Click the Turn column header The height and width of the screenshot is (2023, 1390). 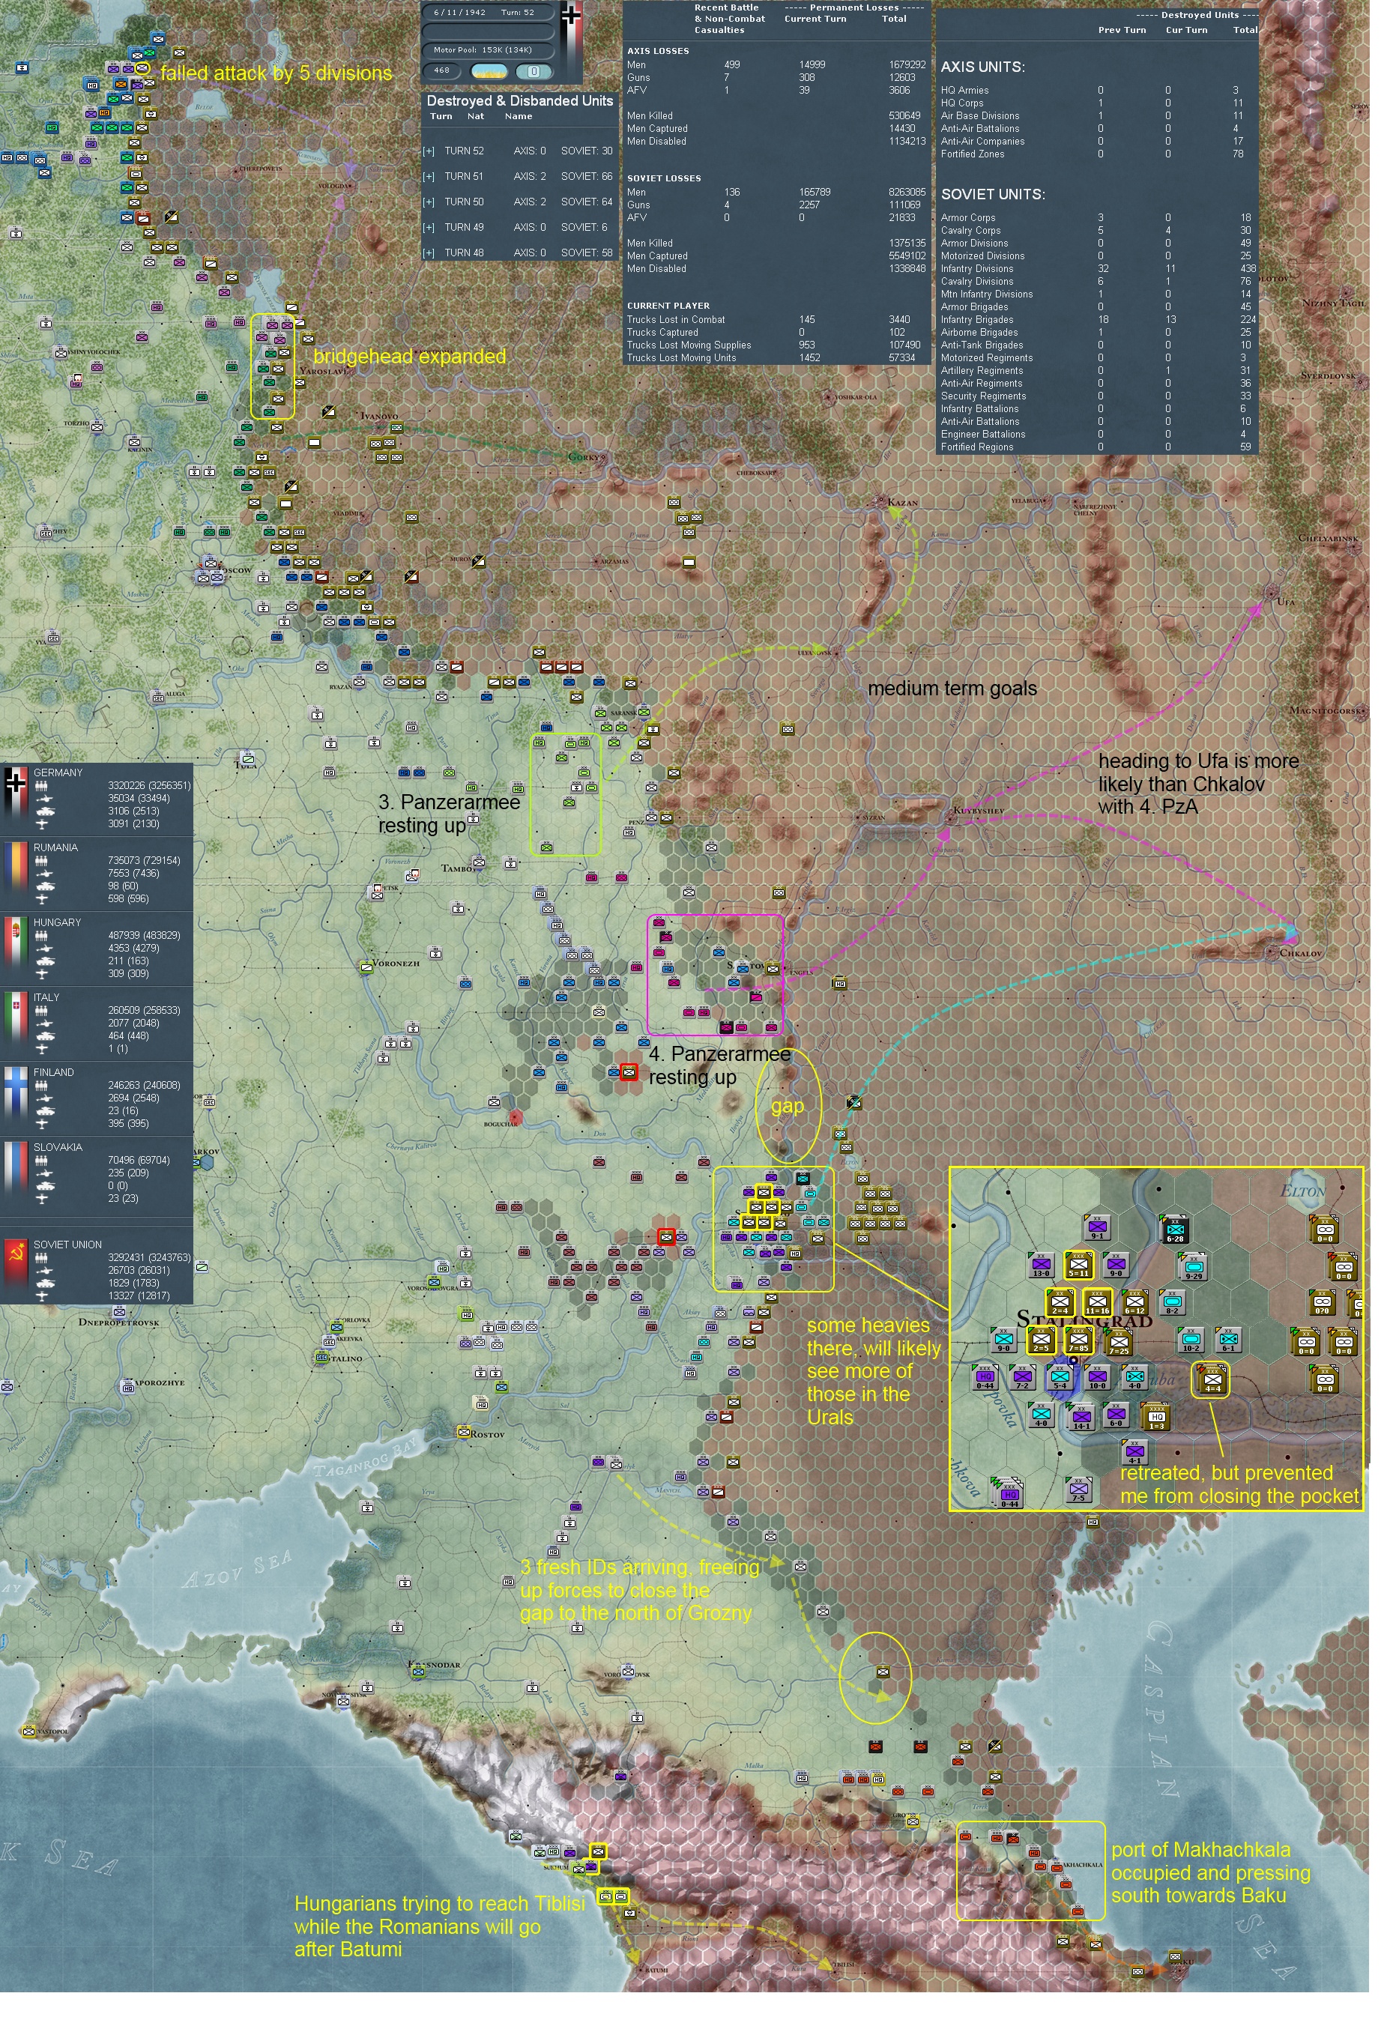pyautogui.click(x=441, y=117)
